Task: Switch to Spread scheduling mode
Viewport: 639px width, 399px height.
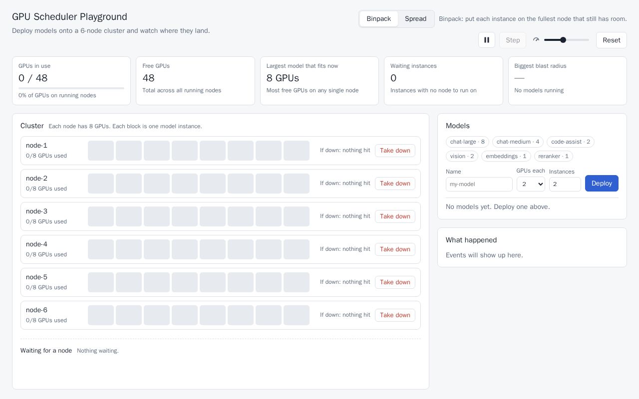Action: point(415,19)
